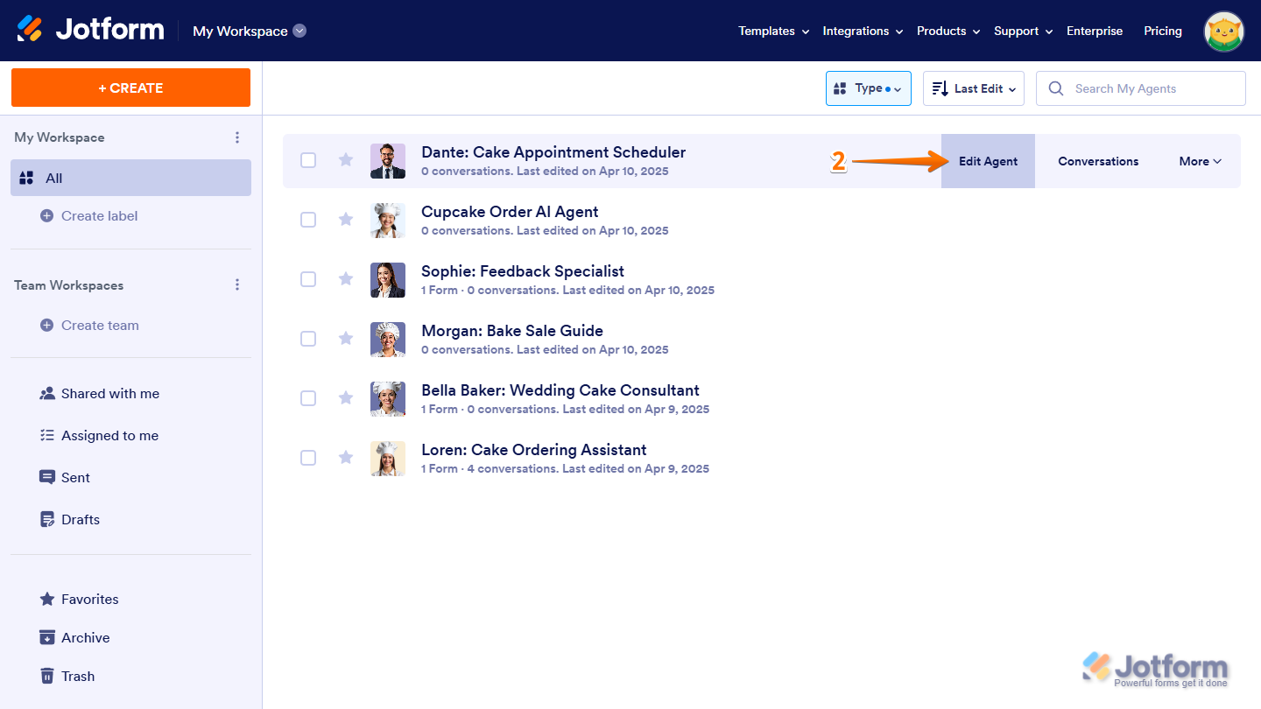
Task: Tick the Morgan: Bake Sale Guide checkbox
Action: click(308, 339)
